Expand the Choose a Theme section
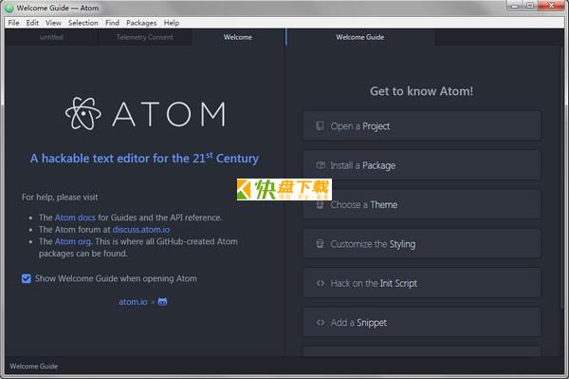Screen dimensions: 569x379 422,204
